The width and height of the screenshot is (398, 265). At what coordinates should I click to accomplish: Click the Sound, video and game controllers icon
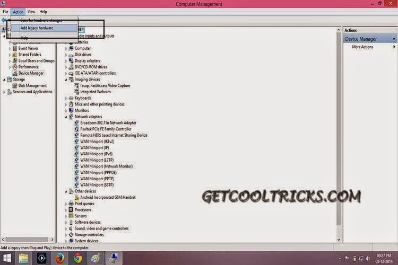pyautogui.click(x=71, y=228)
